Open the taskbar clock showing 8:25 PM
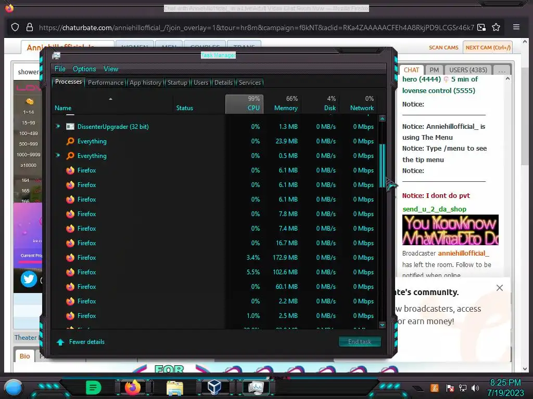Viewport: 533px width, 399px height. click(x=505, y=388)
